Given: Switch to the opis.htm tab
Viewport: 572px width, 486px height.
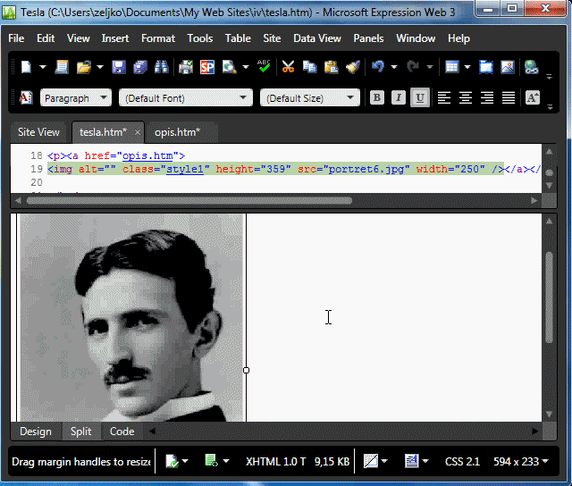Looking at the screenshot, I should (x=177, y=132).
